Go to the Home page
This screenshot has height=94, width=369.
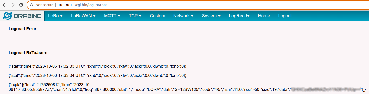[x=264, y=16]
